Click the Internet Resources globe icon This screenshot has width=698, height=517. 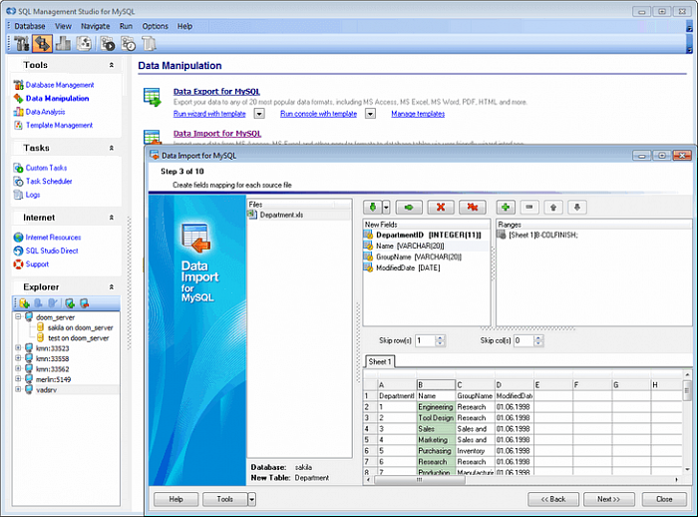click(18, 238)
